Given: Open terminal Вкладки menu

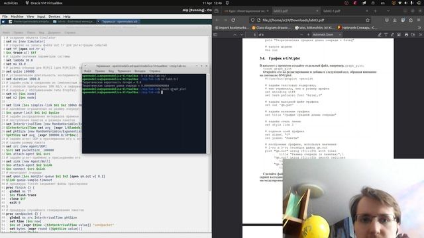Looking at the screenshot, I should point(140,71).
